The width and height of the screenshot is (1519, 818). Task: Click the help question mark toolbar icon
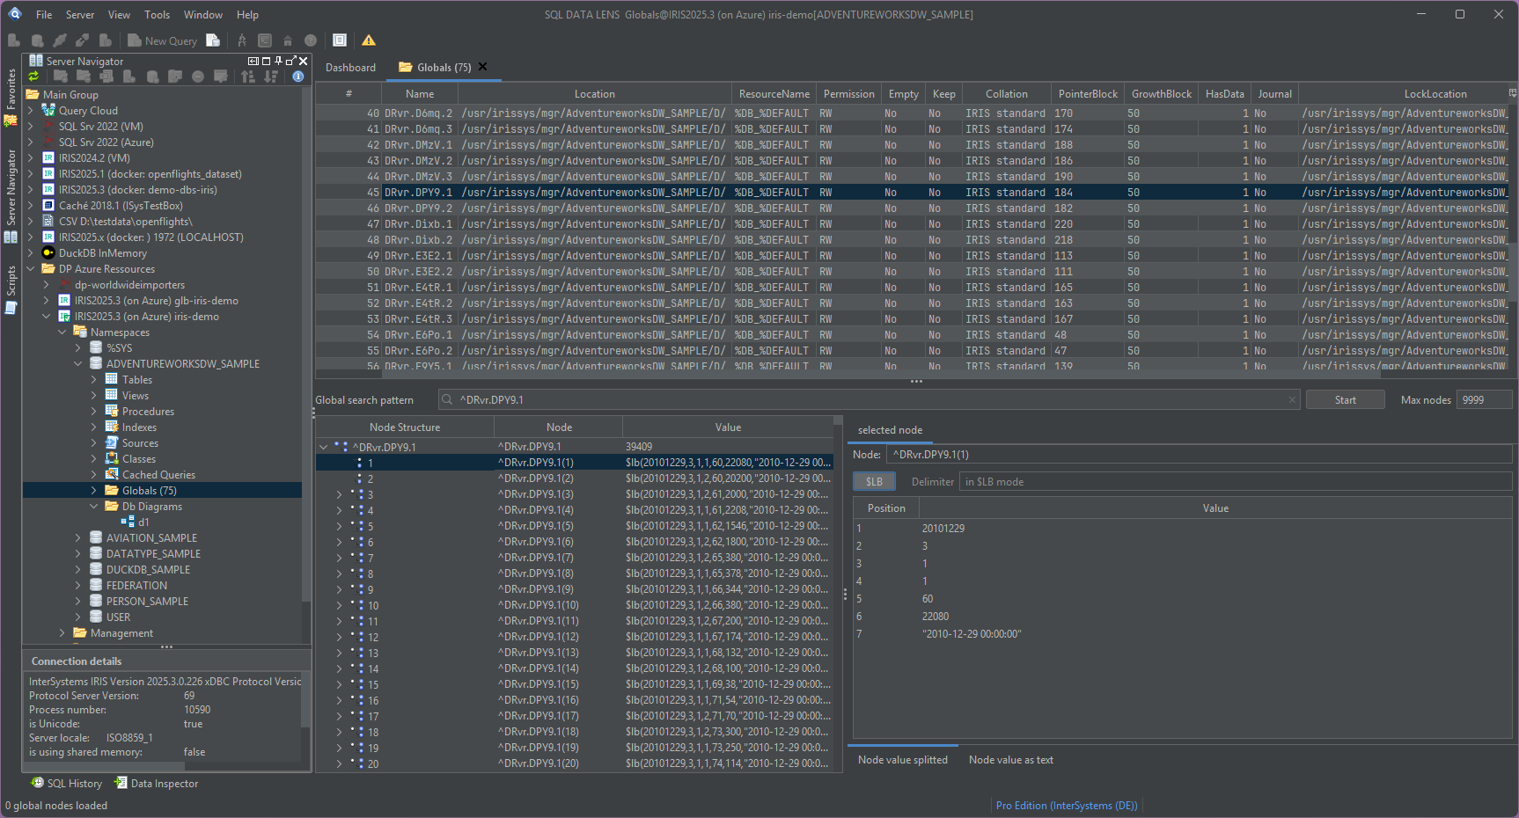[x=311, y=40]
